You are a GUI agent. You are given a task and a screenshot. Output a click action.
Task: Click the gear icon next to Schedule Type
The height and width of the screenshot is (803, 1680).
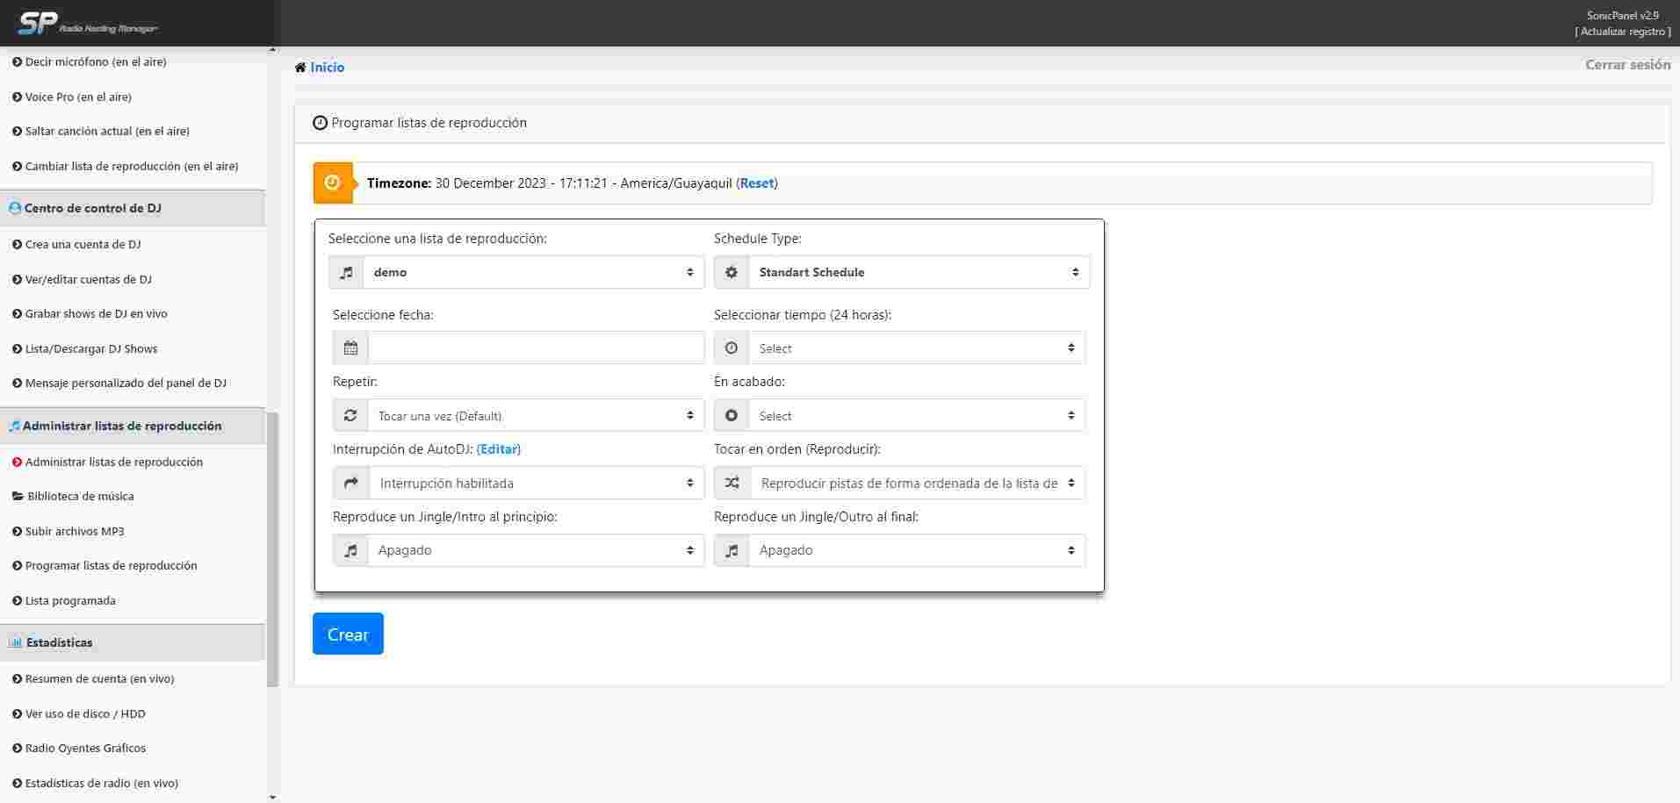(731, 272)
